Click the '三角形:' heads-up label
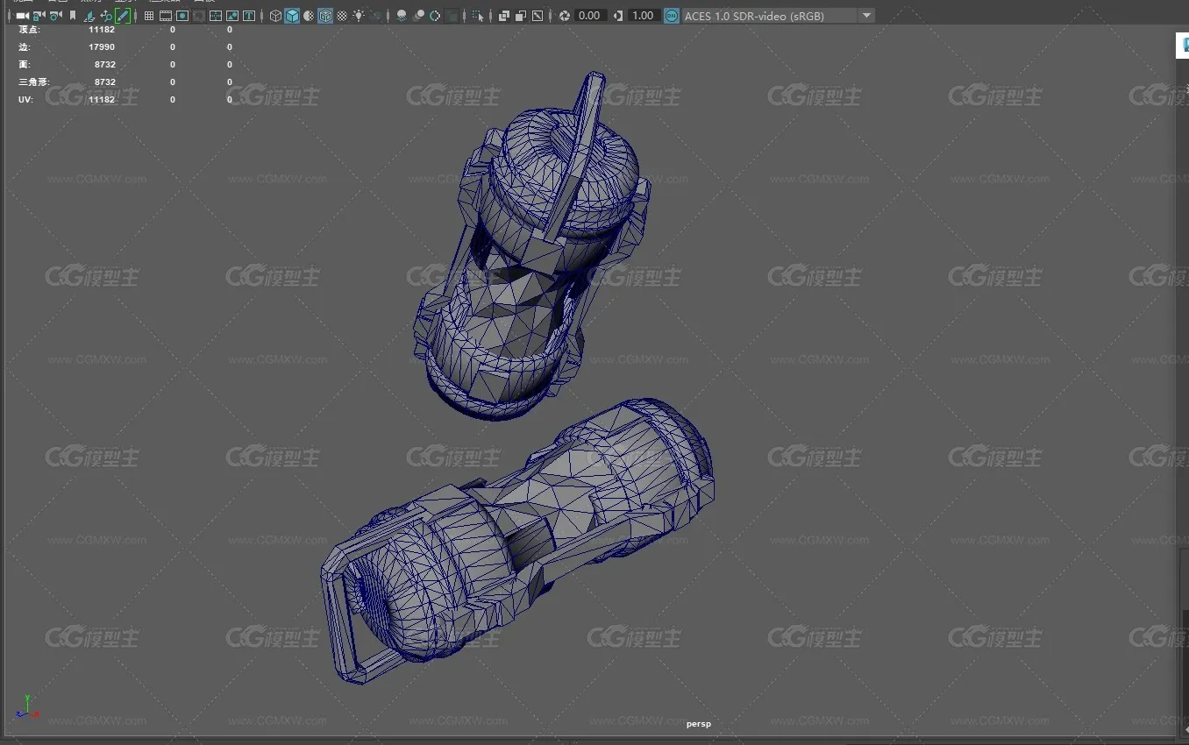Screen dimensions: 1189x745 34,82
